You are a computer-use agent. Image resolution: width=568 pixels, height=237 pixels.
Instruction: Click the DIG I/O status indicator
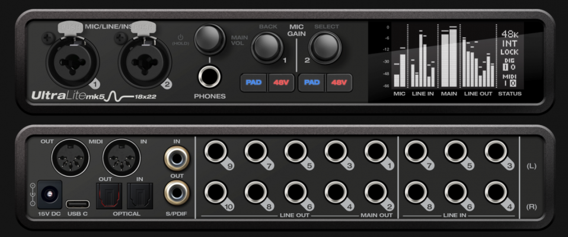pos(509,65)
